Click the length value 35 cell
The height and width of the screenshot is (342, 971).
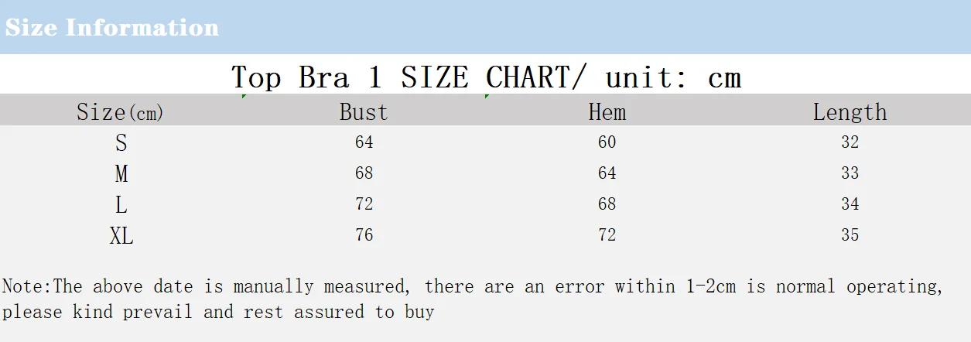pyautogui.click(x=850, y=235)
